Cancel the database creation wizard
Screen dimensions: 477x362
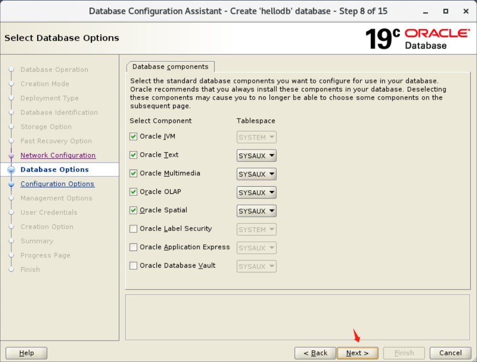pos(450,353)
